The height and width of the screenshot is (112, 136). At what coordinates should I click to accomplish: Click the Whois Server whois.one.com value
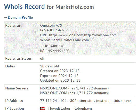point(76,40)
